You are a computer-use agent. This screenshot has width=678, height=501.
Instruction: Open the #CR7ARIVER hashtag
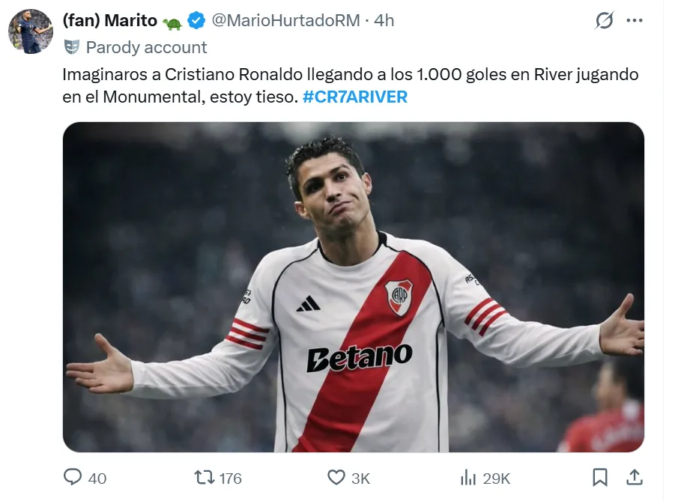pyautogui.click(x=355, y=97)
